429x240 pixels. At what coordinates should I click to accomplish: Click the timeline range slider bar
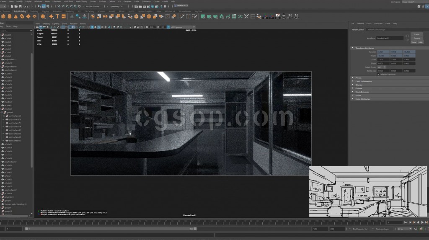(111, 229)
